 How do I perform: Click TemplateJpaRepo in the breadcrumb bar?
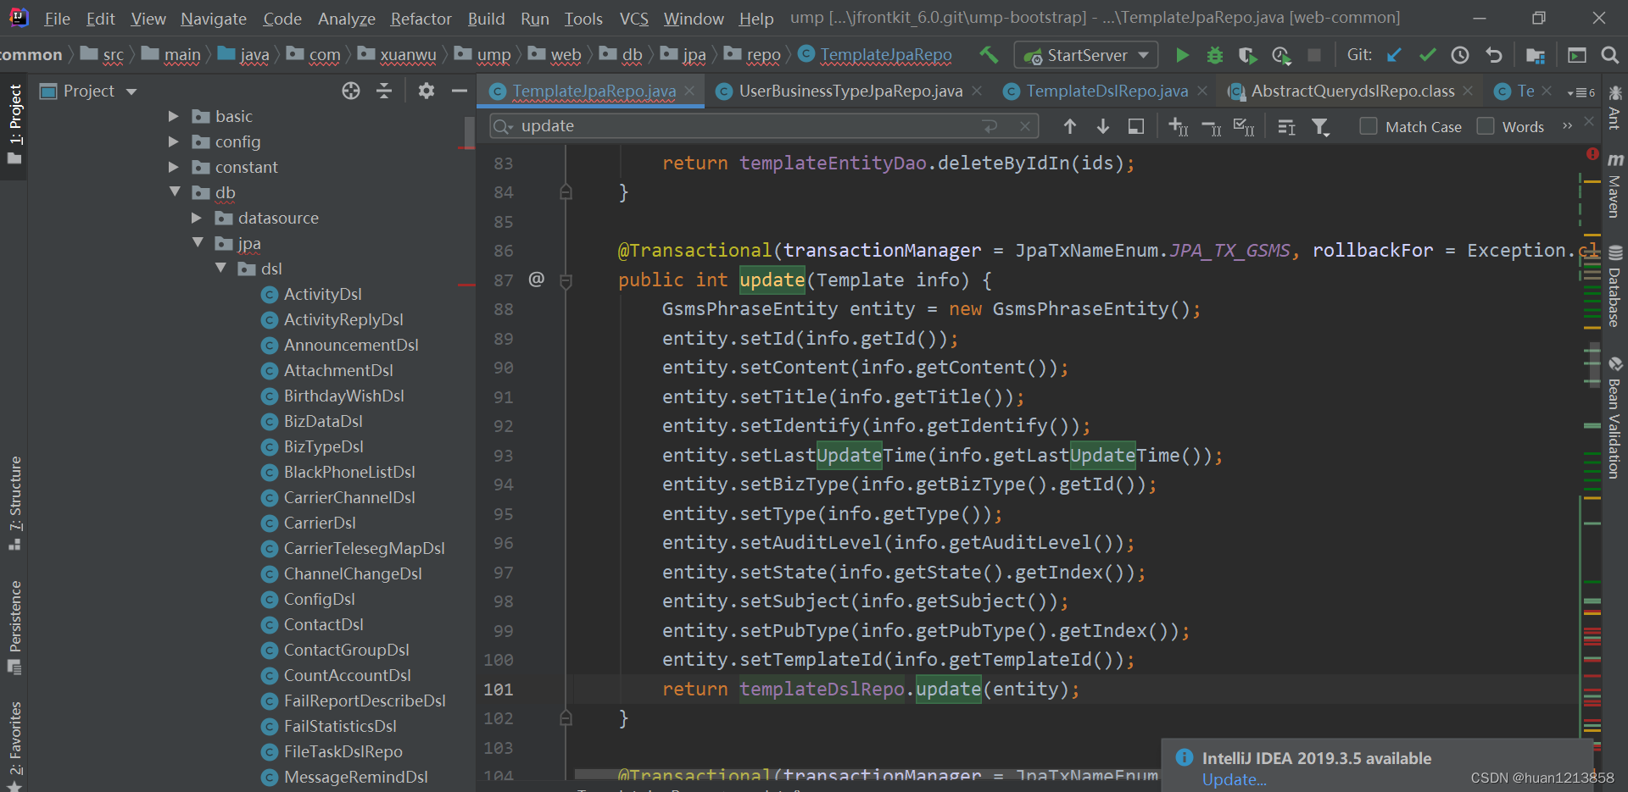[885, 55]
